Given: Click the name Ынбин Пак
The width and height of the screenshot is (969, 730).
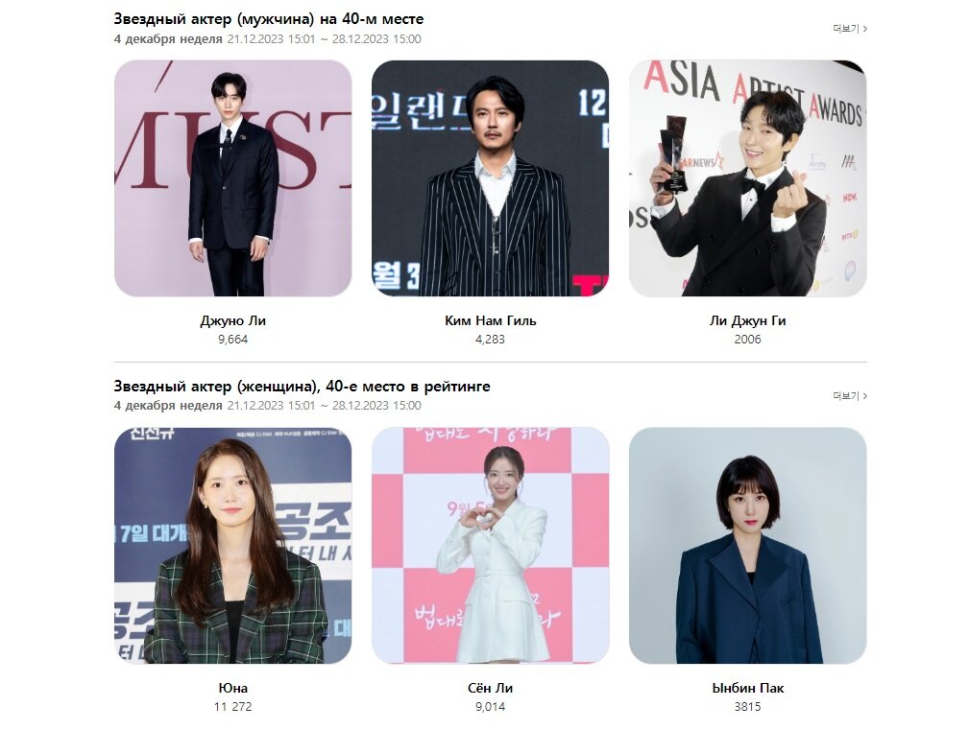Looking at the screenshot, I should point(748,688).
